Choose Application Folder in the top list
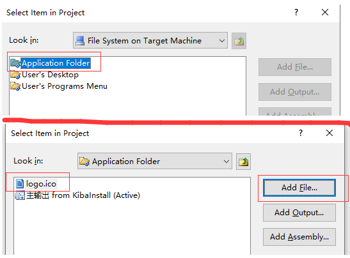 (x=56, y=63)
